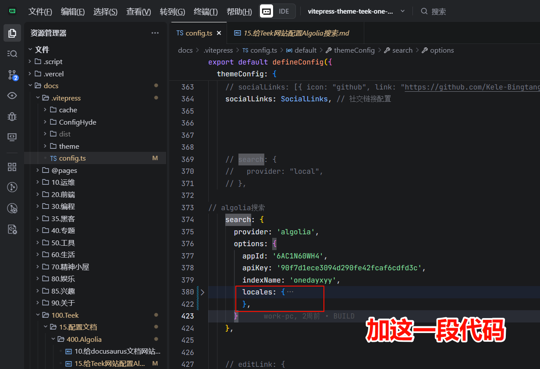The height and width of the screenshot is (369, 540).
Task: Click the docs breadcrumb segment
Action: 185,50
